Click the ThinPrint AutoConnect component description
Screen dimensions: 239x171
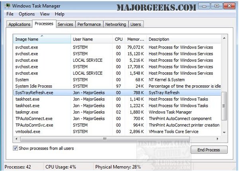pos(180,118)
